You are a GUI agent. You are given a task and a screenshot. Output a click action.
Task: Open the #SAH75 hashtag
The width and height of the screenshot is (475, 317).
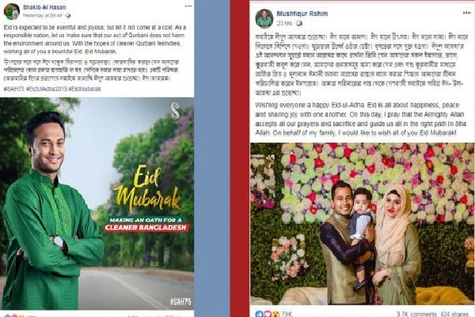pos(14,89)
